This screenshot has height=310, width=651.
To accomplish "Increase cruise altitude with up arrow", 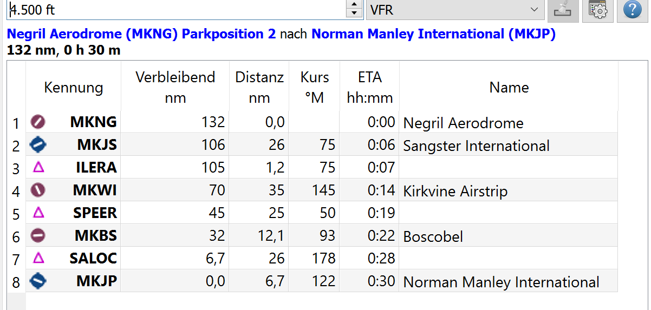I will (354, 5).
